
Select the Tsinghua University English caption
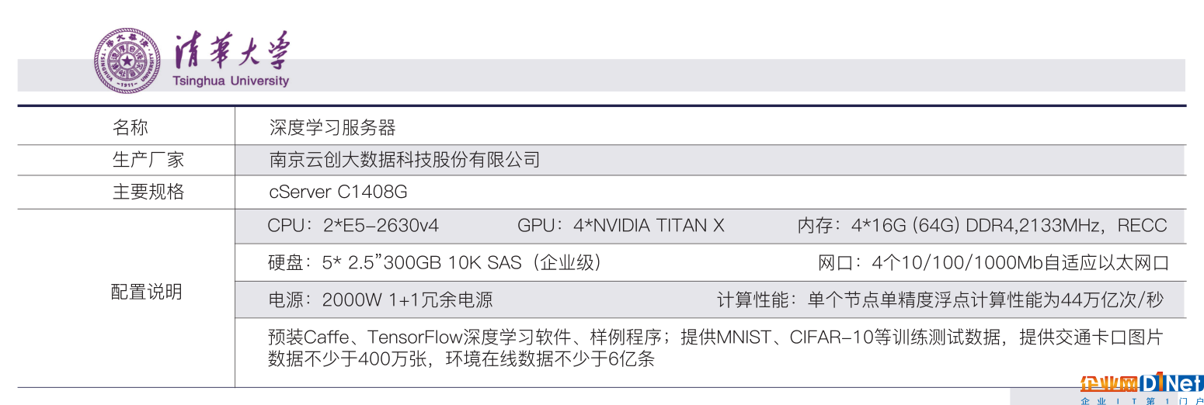coord(231,81)
